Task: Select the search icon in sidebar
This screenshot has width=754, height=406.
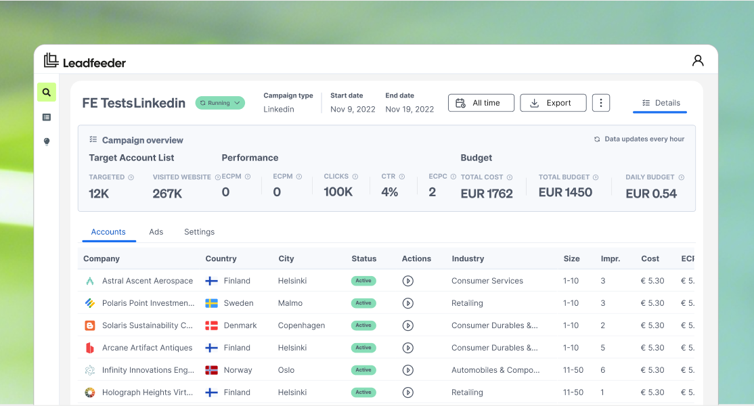Action: click(47, 92)
